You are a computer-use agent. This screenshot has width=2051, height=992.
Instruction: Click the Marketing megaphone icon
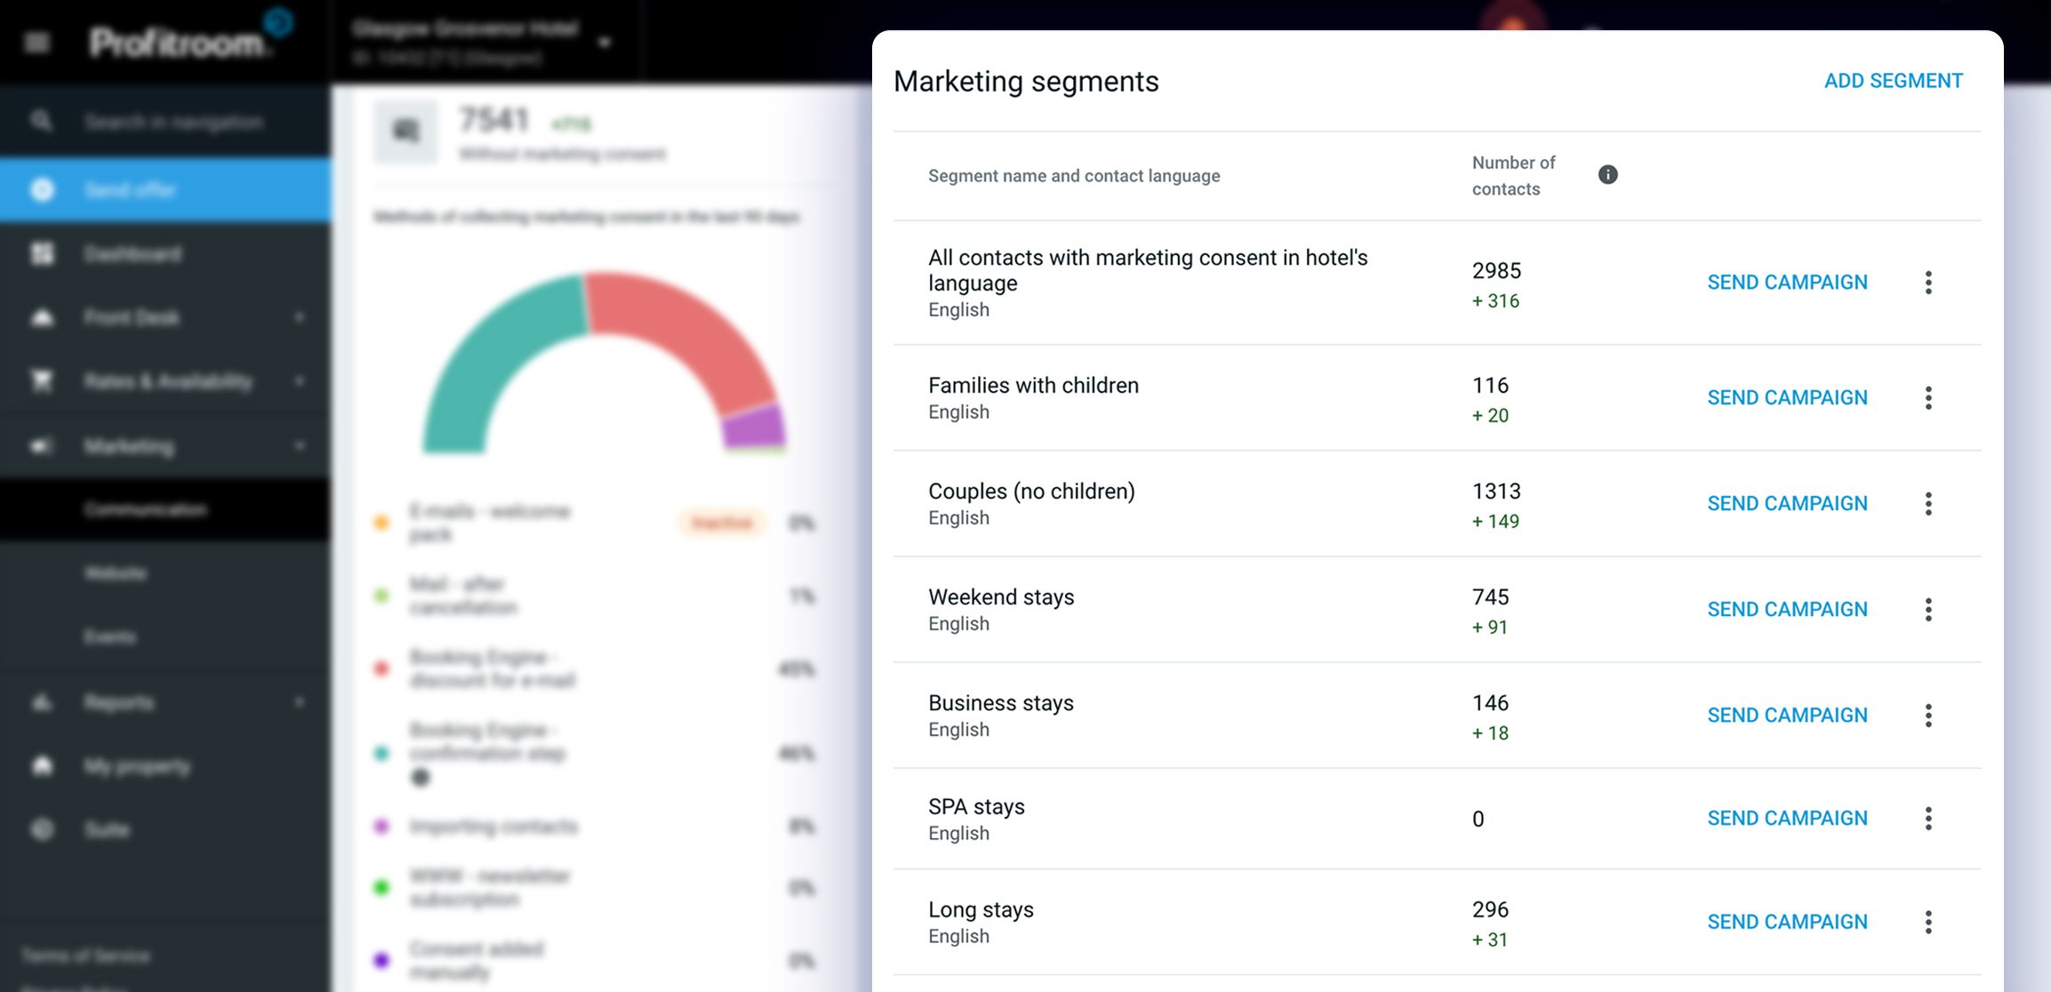pos(41,445)
